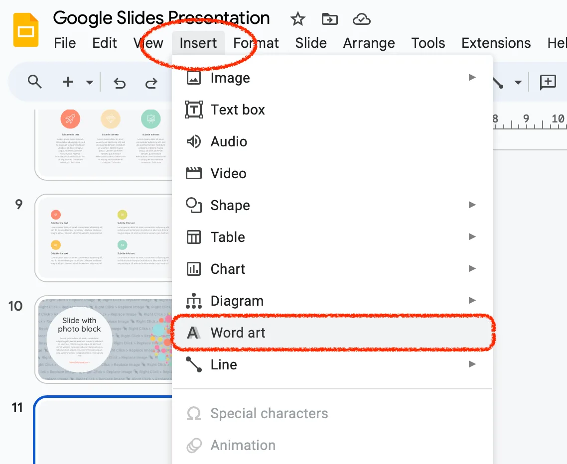567x464 pixels.
Task: Click the presentation title text
Action: coord(161,18)
